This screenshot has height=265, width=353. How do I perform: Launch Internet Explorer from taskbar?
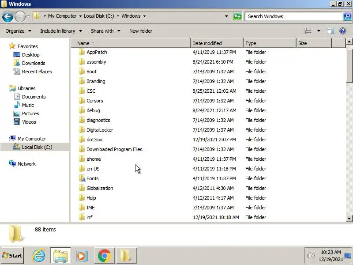point(39,256)
